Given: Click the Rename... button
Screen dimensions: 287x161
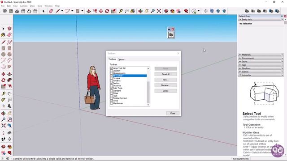Looking at the screenshot, I should pos(165,85).
